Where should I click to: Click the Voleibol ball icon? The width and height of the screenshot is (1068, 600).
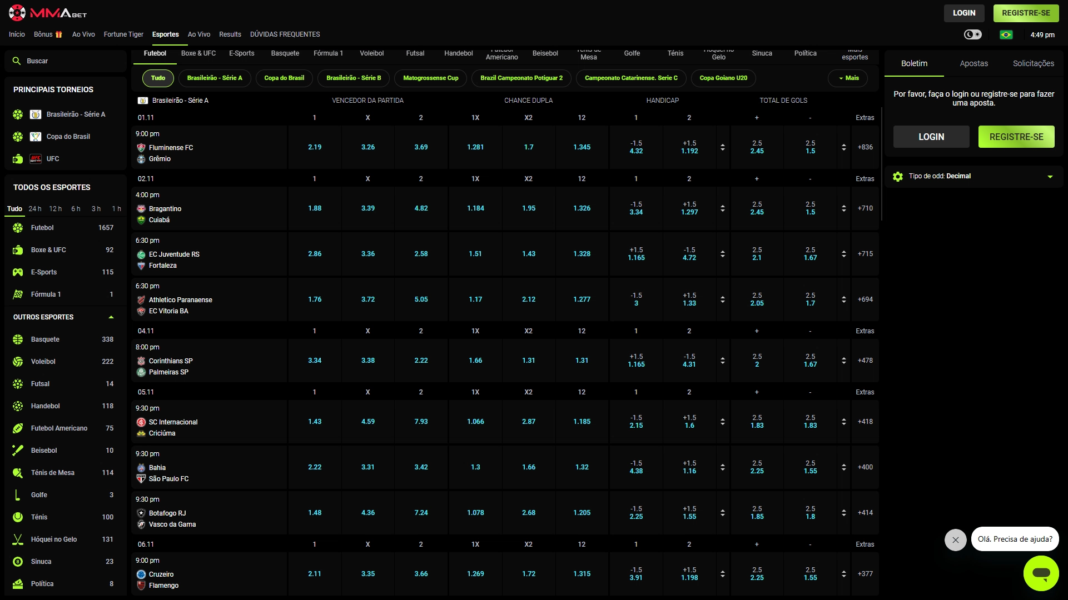[x=18, y=362]
